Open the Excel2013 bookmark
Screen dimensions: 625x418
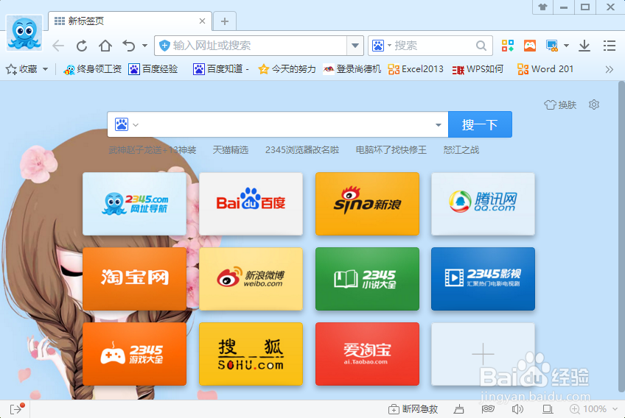click(x=416, y=69)
